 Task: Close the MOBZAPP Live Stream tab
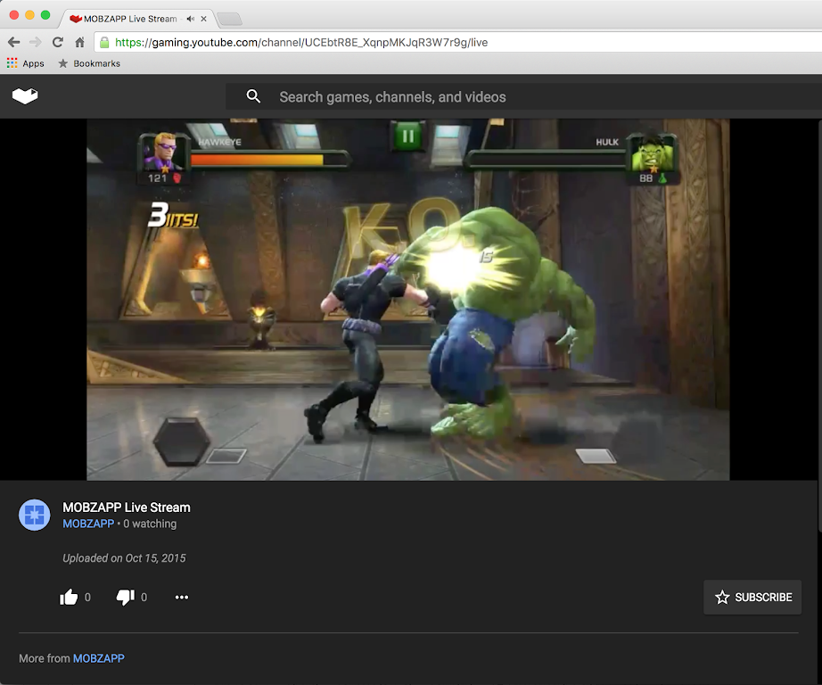pyautogui.click(x=204, y=19)
